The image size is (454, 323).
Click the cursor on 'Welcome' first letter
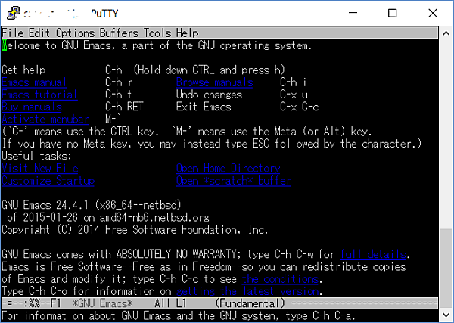pos(4,45)
